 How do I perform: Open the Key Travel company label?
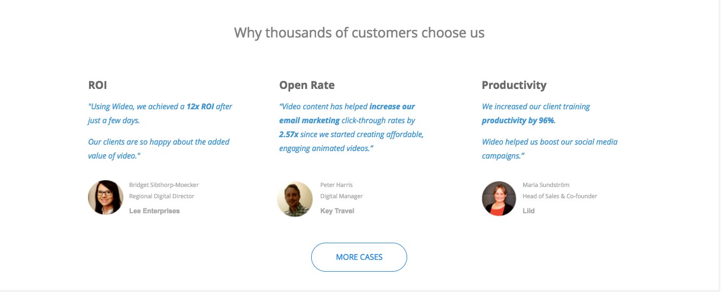(337, 211)
